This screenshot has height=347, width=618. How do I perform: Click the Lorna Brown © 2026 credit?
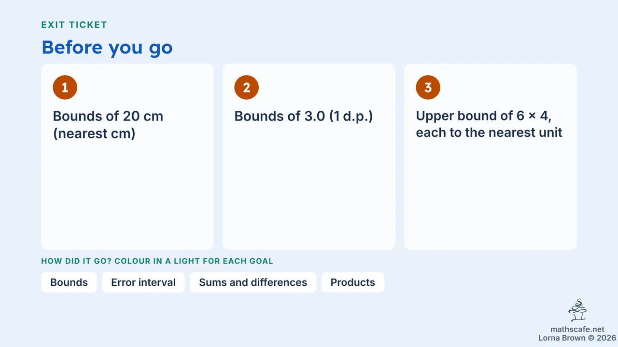tap(577, 338)
